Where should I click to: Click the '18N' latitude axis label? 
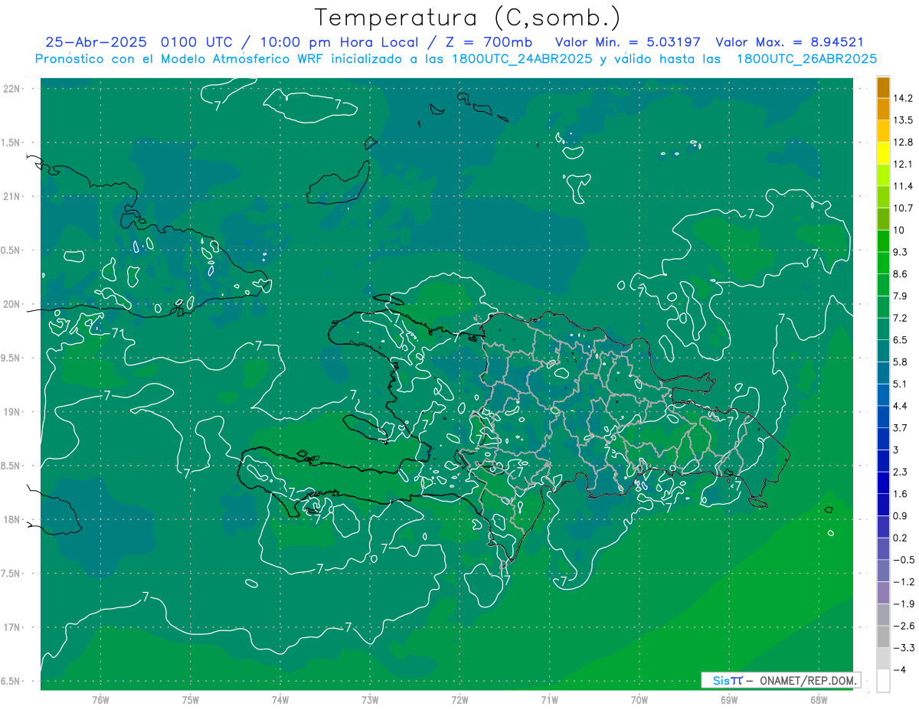tap(11, 520)
